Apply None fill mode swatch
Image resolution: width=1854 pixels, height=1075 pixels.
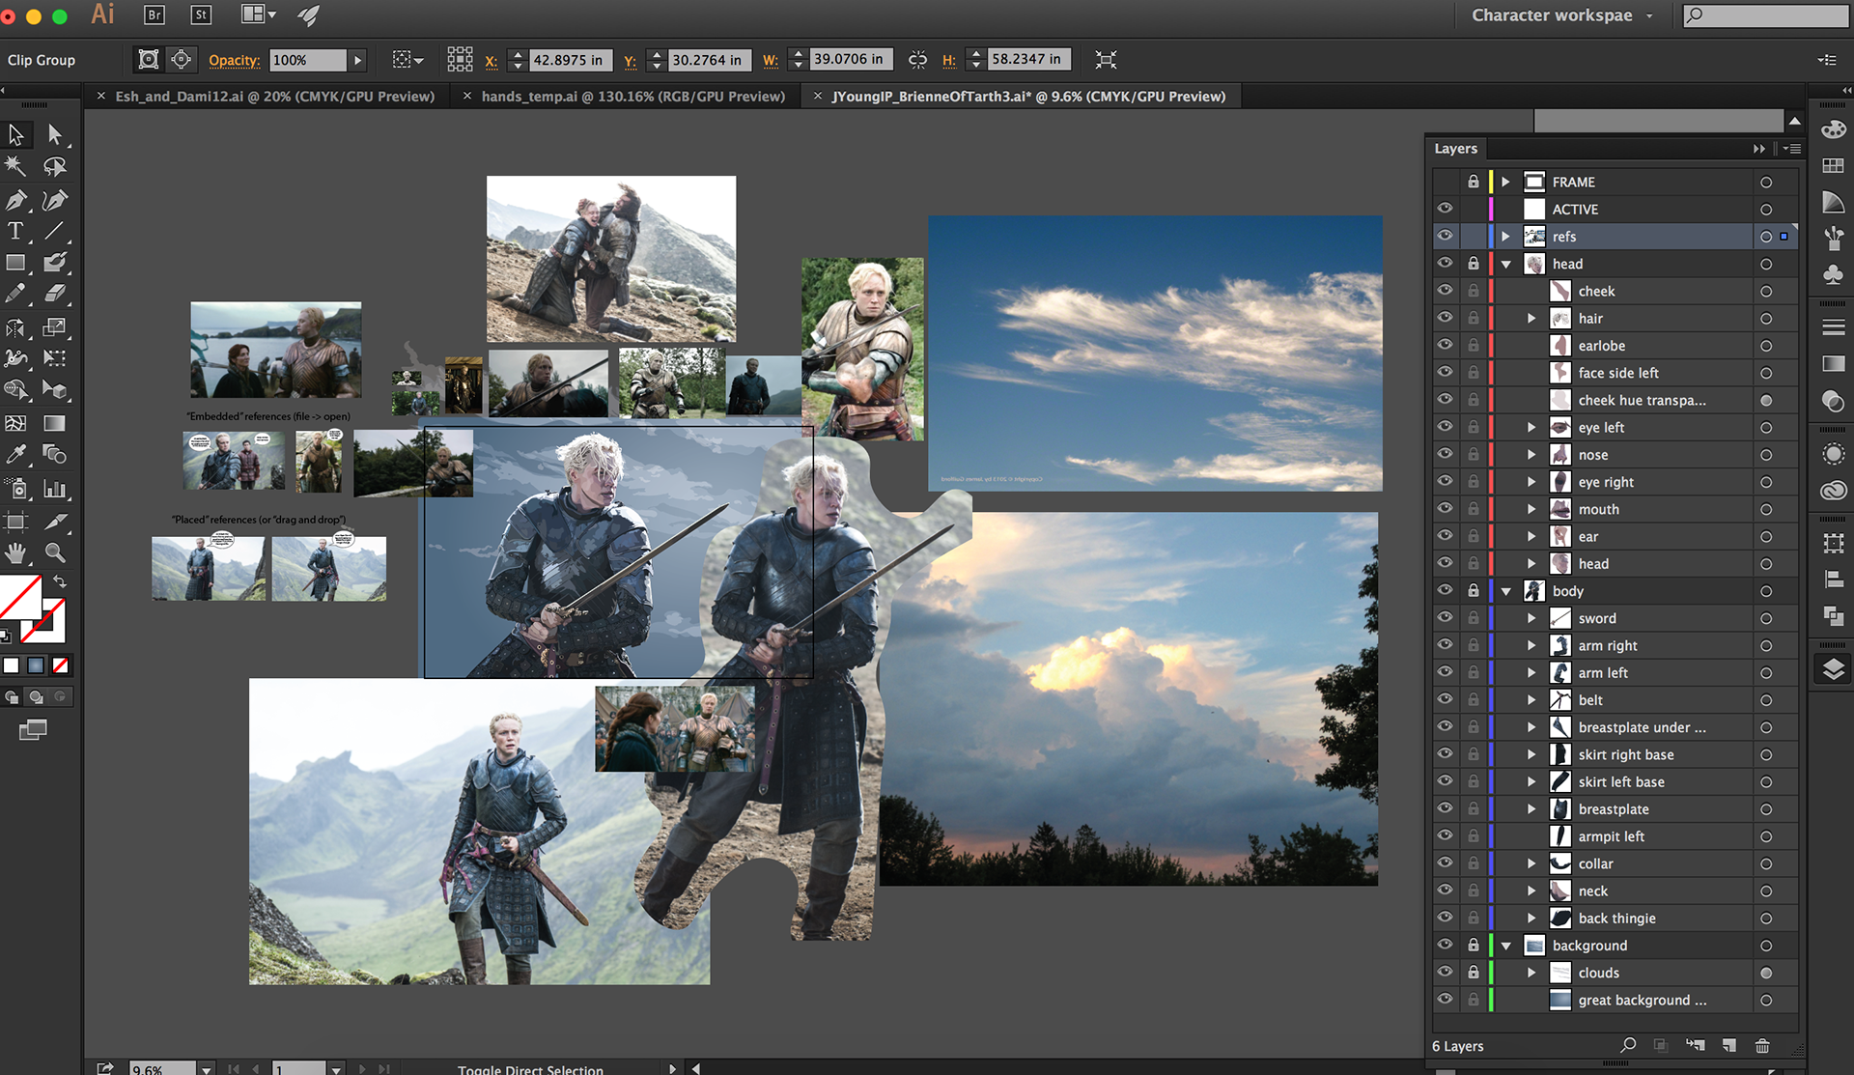(61, 665)
